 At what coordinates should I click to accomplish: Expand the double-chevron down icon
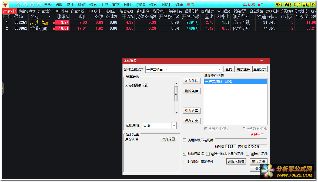pos(39,5)
